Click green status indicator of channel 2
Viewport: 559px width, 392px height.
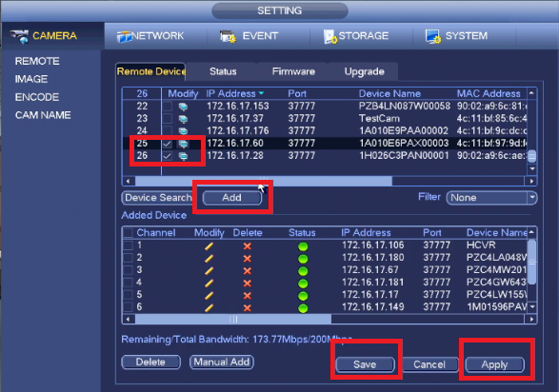[x=303, y=259]
